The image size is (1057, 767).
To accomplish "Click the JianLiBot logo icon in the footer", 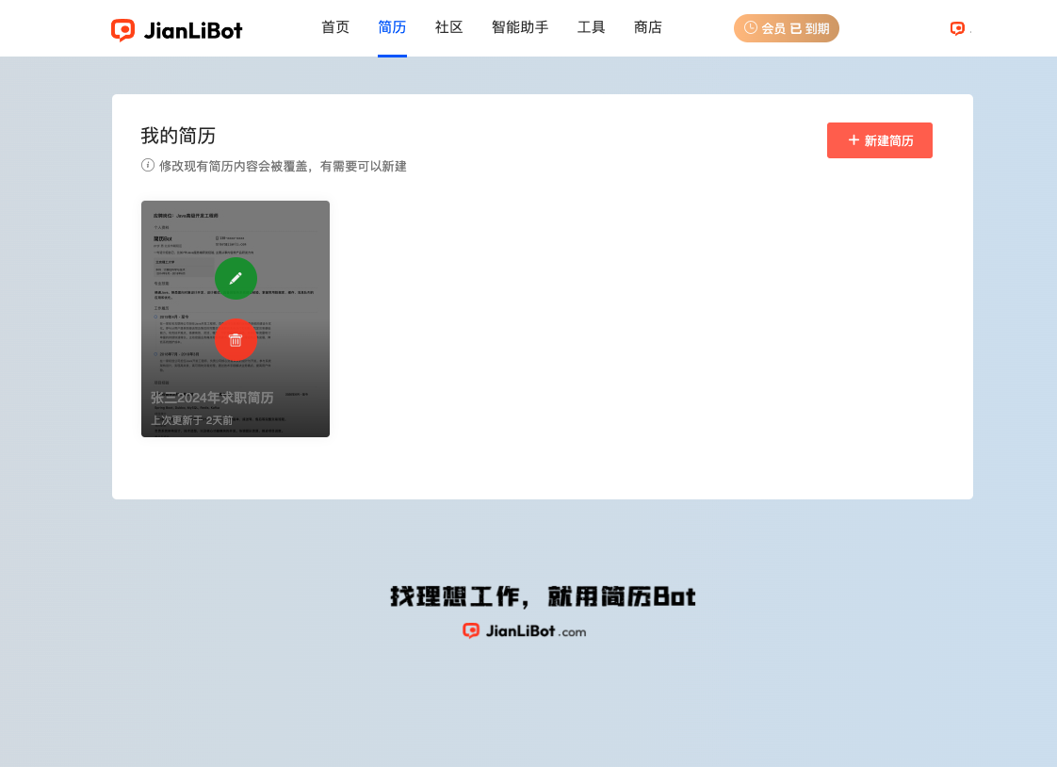I will (470, 630).
